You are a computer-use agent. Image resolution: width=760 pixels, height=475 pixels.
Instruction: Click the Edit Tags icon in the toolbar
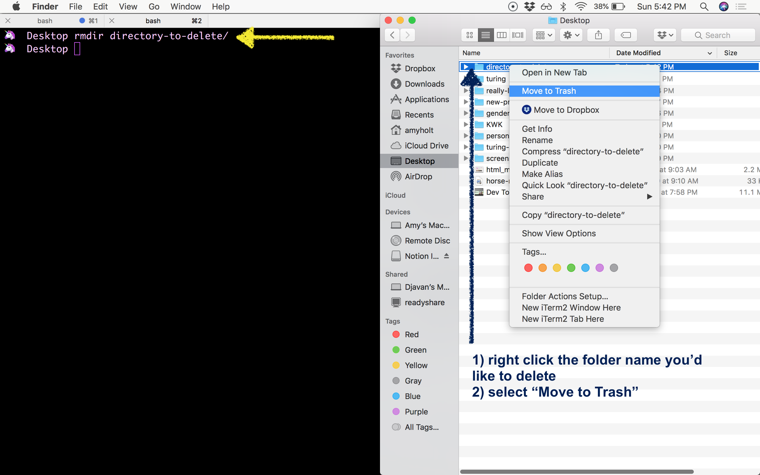[x=625, y=35]
